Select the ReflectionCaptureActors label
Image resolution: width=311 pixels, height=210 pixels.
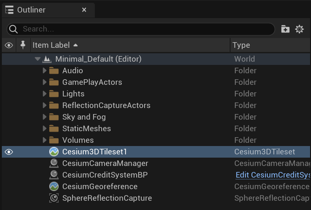click(x=106, y=105)
